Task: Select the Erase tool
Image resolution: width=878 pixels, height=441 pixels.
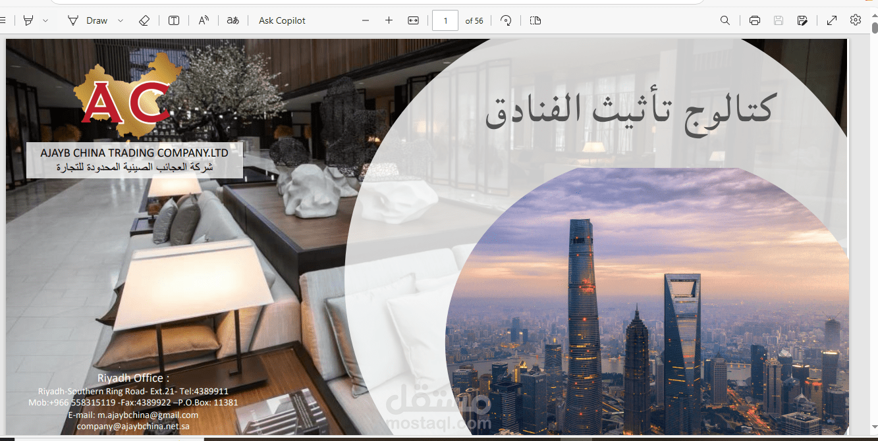Action: 144,20
